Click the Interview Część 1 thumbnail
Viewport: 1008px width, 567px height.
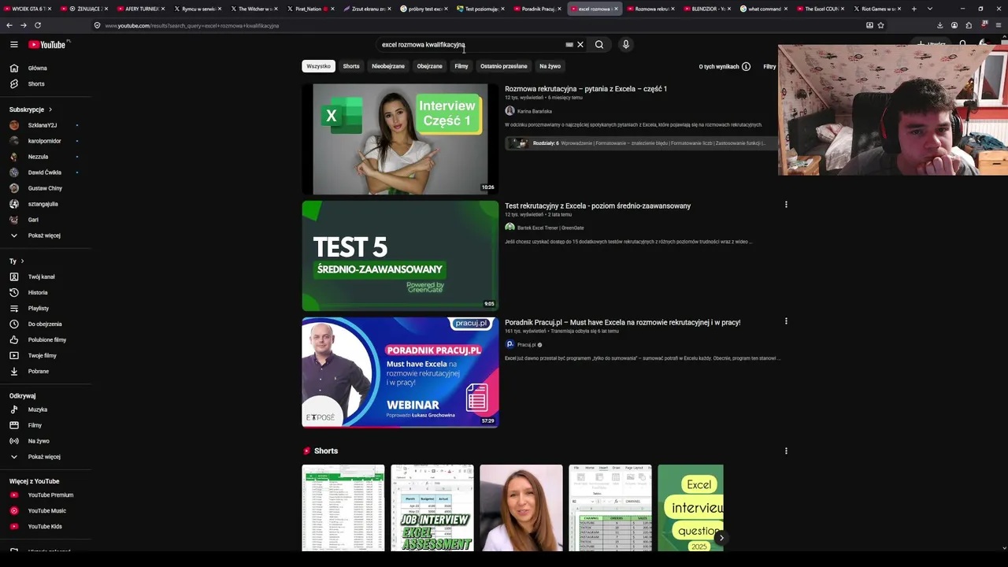click(400, 139)
